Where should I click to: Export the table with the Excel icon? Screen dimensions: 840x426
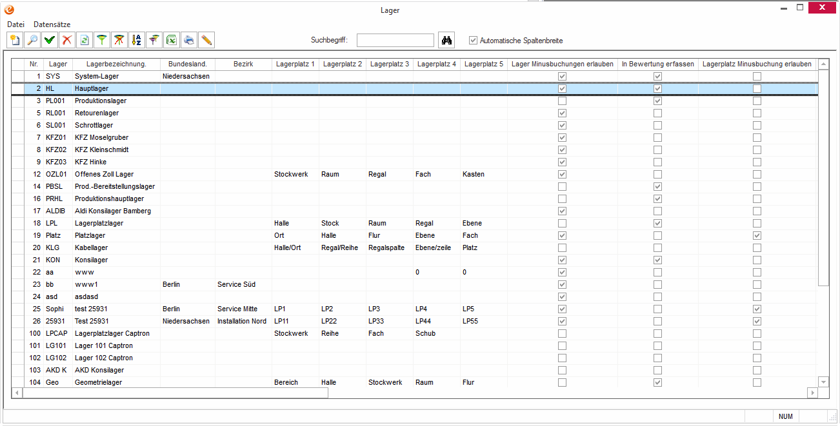pos(171,40)
